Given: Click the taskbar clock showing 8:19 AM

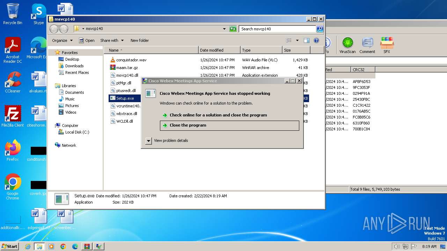Looking at the screenshot, I should (429, 246).
